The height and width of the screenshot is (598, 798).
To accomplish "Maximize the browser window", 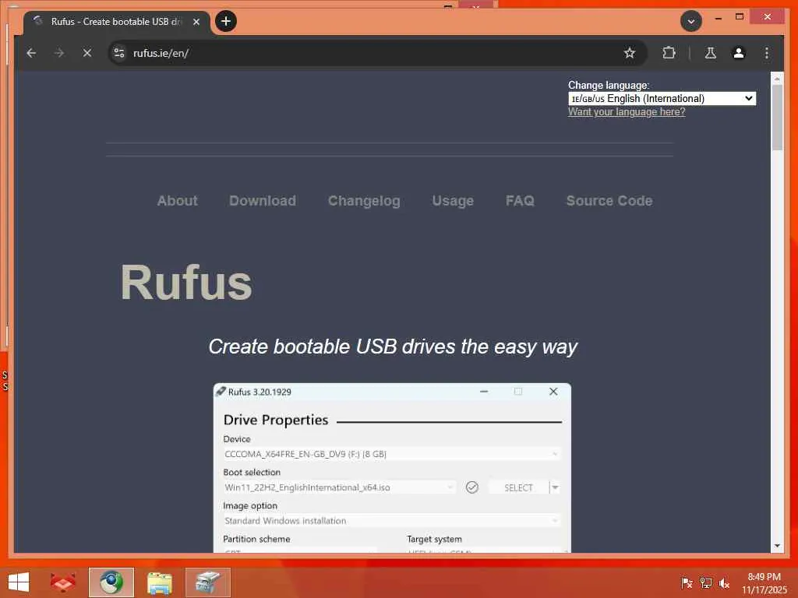I will pyautogui.click(x=740, y=17).
